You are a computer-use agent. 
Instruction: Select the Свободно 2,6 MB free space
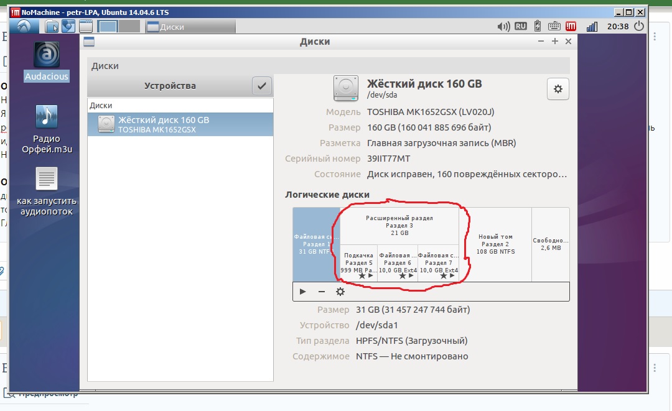[x=551, y=244]
